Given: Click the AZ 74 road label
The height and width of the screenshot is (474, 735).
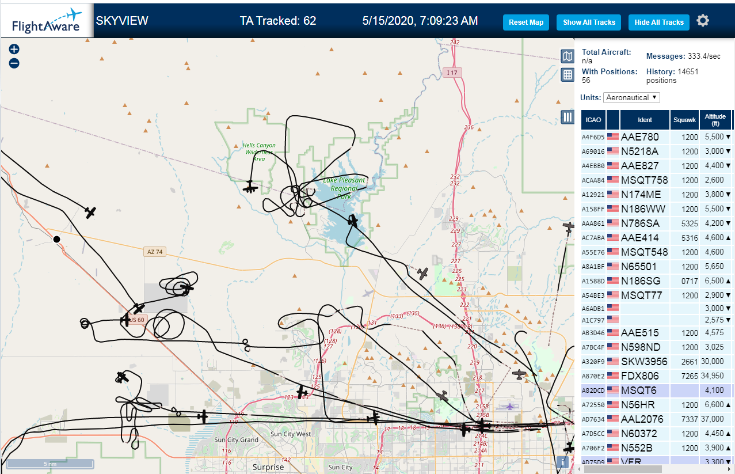Looking at the screenshot, I should [154, 252].
